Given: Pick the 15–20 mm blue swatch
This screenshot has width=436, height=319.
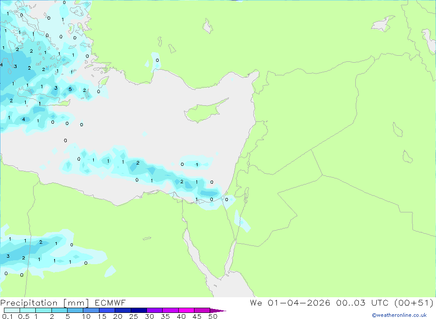Looking at the screenshot, I should pos(107,310).
